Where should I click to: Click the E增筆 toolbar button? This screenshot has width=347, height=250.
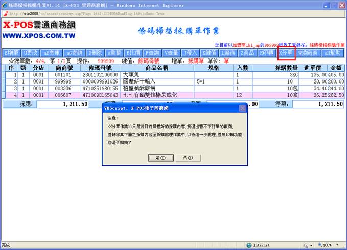pos(11,53)
